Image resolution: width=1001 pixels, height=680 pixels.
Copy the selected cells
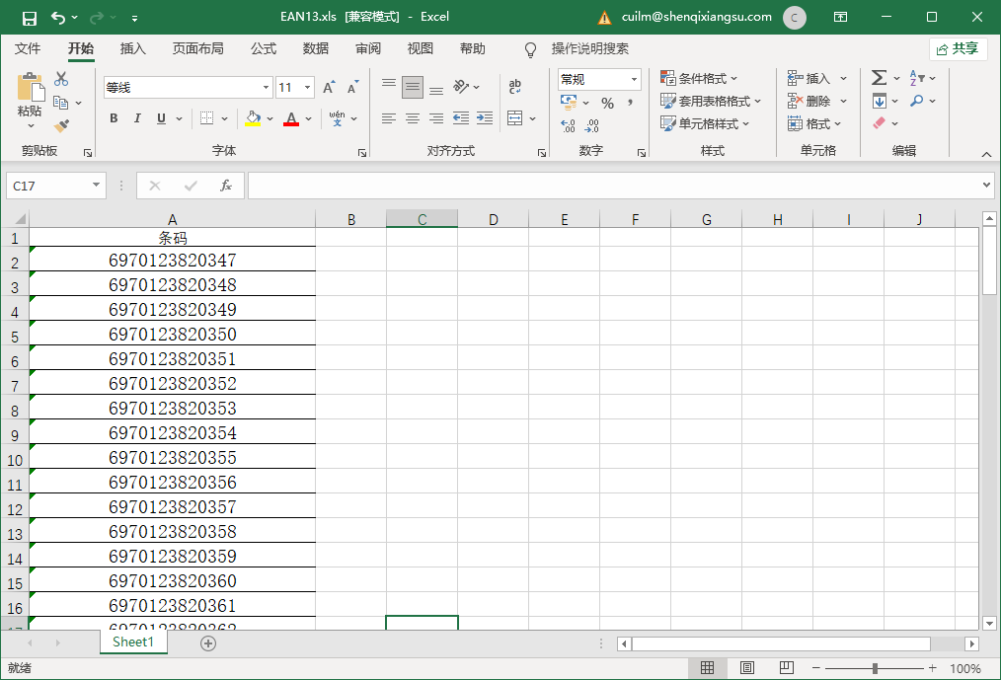tap(61, 103)
